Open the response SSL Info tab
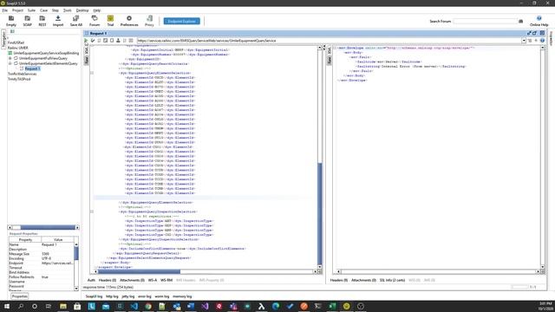The image size is (555, 312). [392, 280]
